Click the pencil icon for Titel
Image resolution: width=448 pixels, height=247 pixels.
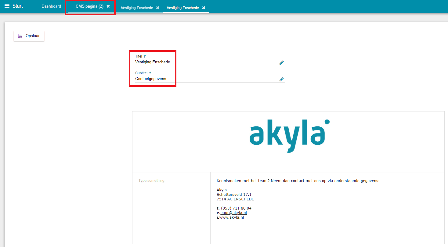click(282, 62)
